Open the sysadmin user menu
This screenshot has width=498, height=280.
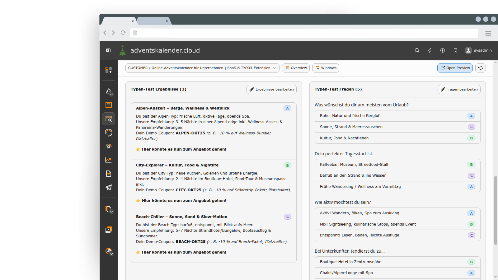pyautogui.click(x=478, y=50)
